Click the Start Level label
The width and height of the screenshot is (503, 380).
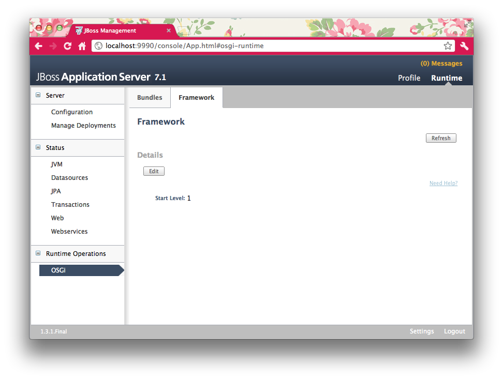170,199
